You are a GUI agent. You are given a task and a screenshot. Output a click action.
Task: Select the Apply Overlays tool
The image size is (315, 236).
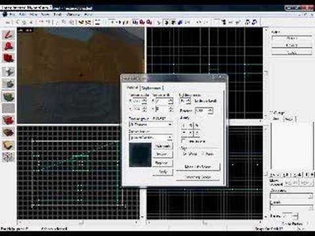coord(9,132)
